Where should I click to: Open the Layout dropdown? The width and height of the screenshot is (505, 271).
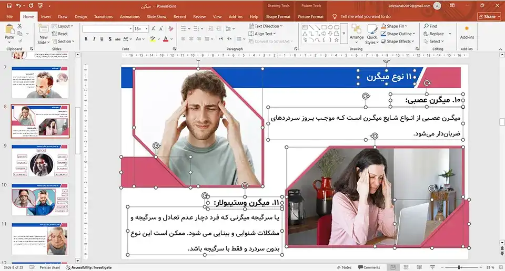(63, 26)
